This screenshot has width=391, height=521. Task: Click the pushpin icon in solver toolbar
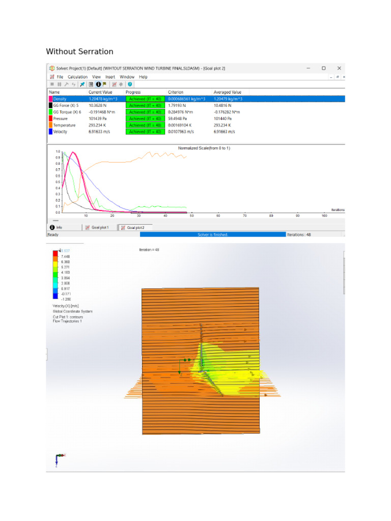point(82,84)
